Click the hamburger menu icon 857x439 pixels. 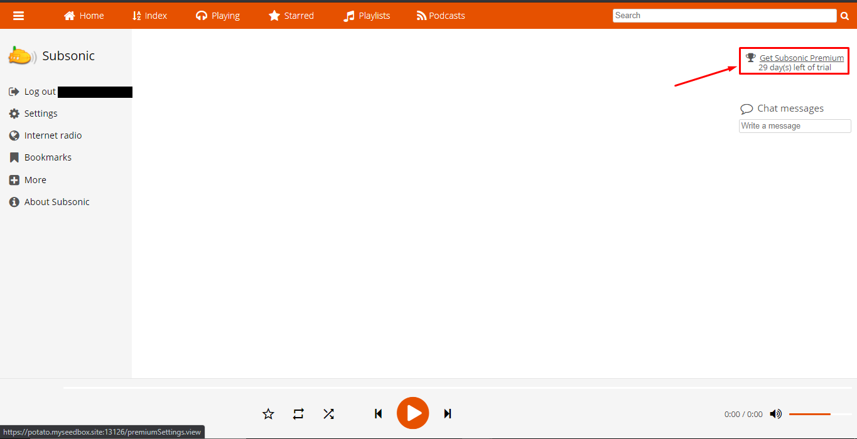tap(19, 16)
